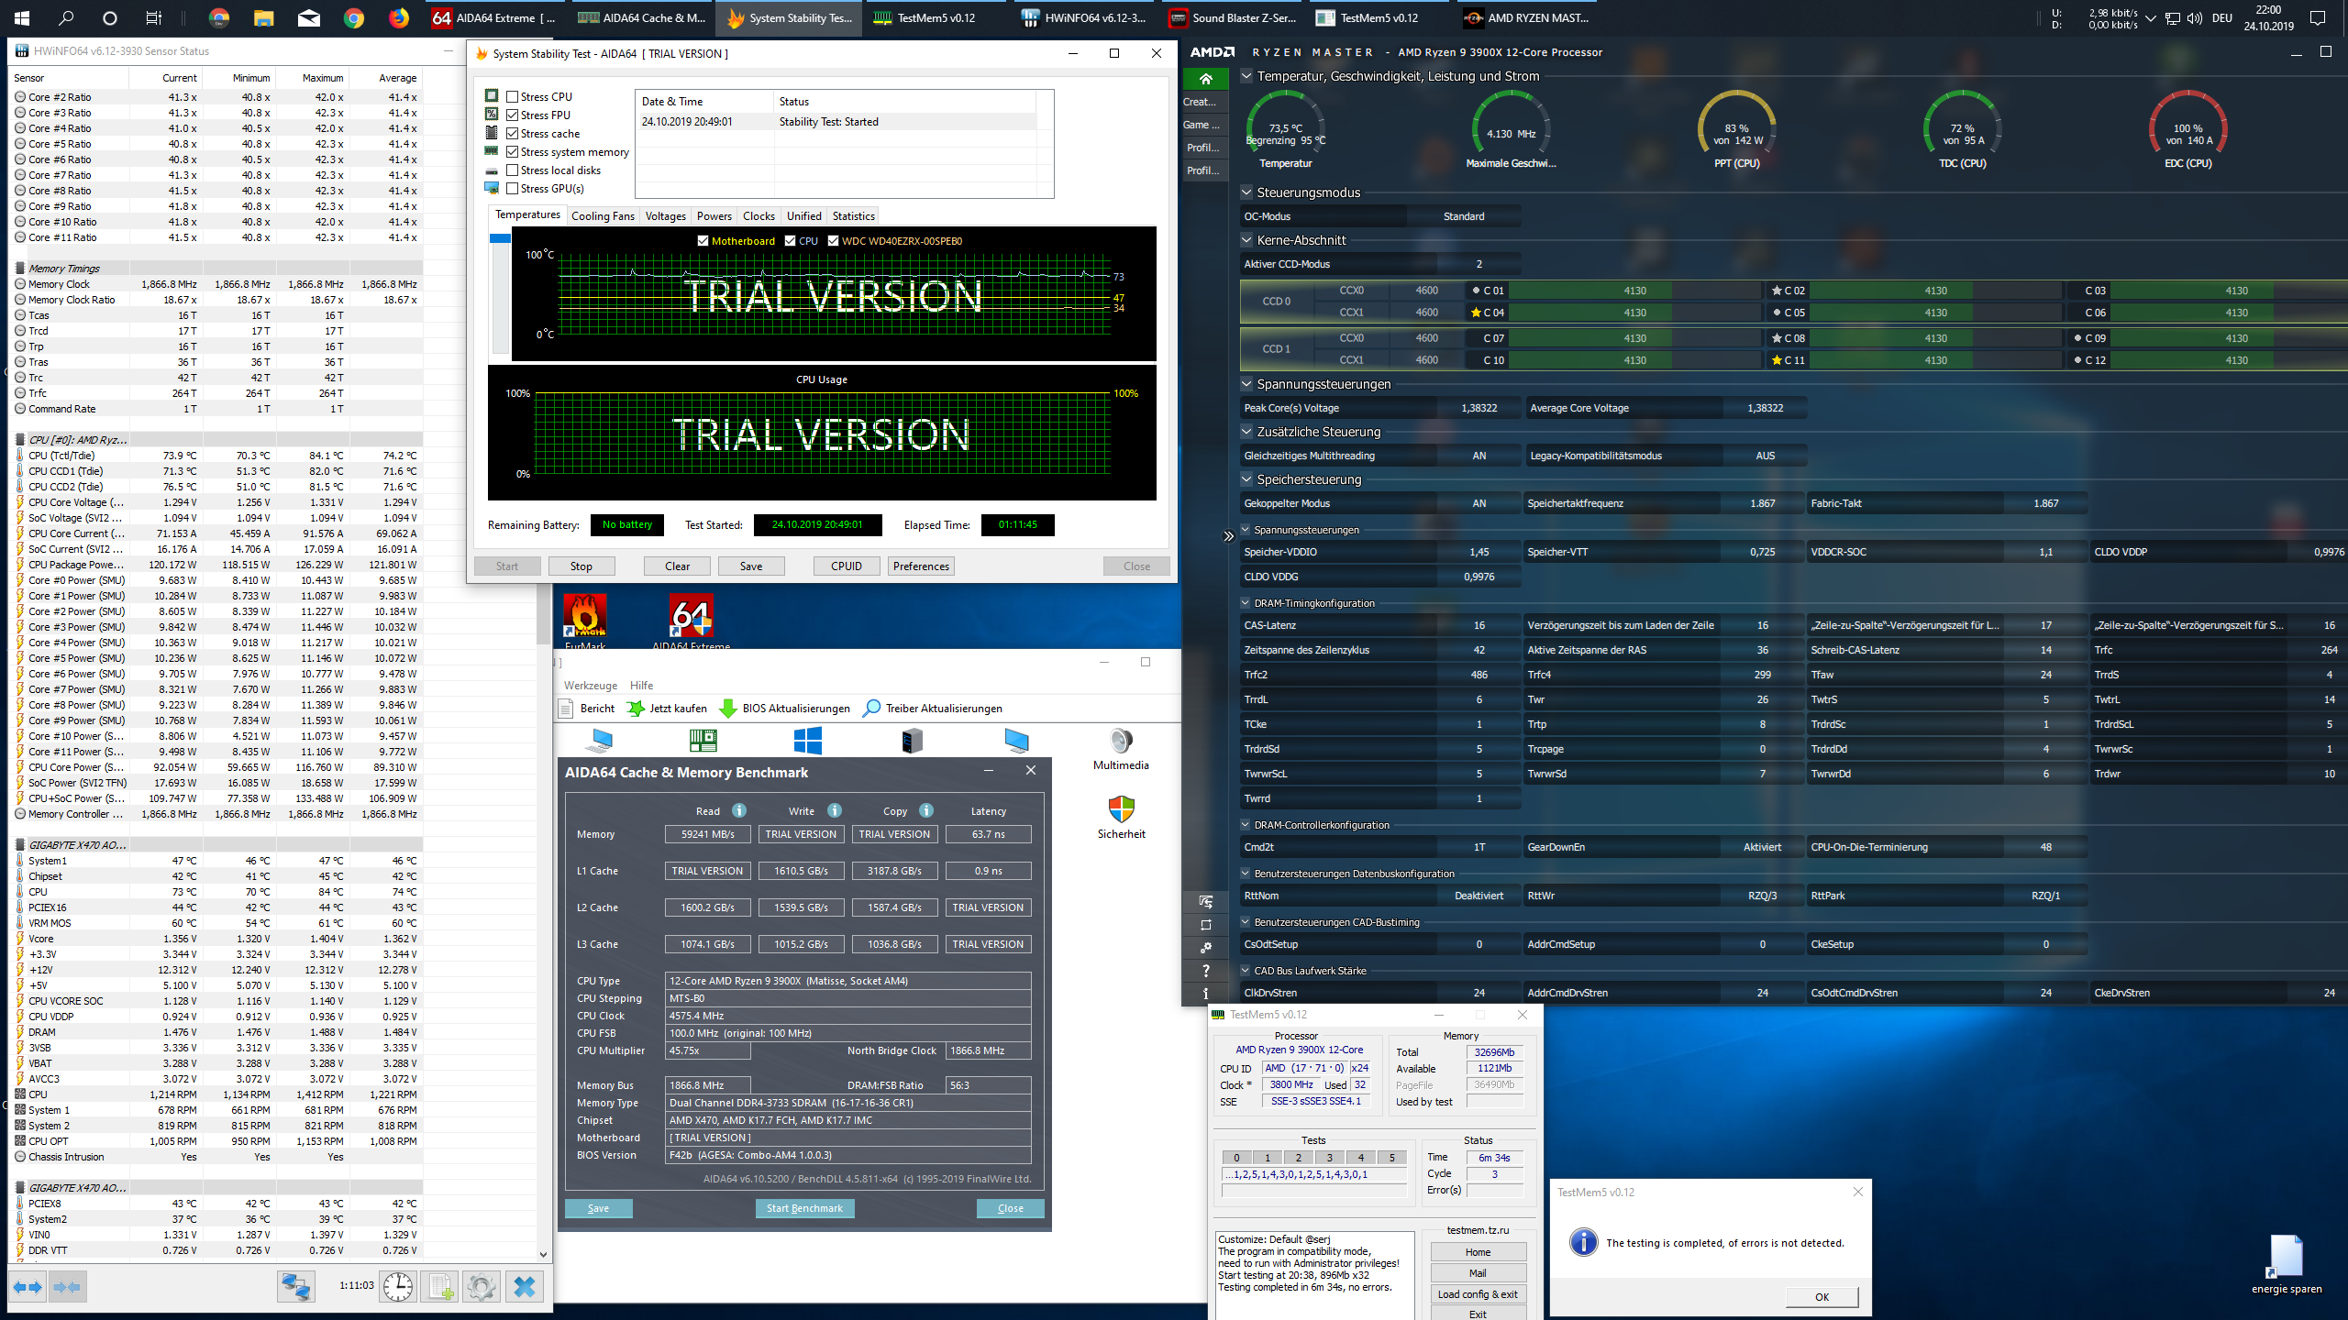Image resolution: width=2348 pixels, height=1320 pixels.
Task: Uncheck Stress system memory option
Action: pyautogui.click(x=513, y=152)
